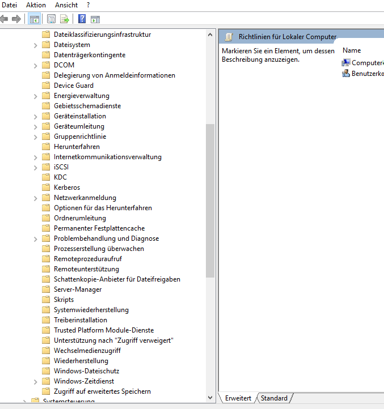Expand the Geräteumleitung node

[36, 127]
